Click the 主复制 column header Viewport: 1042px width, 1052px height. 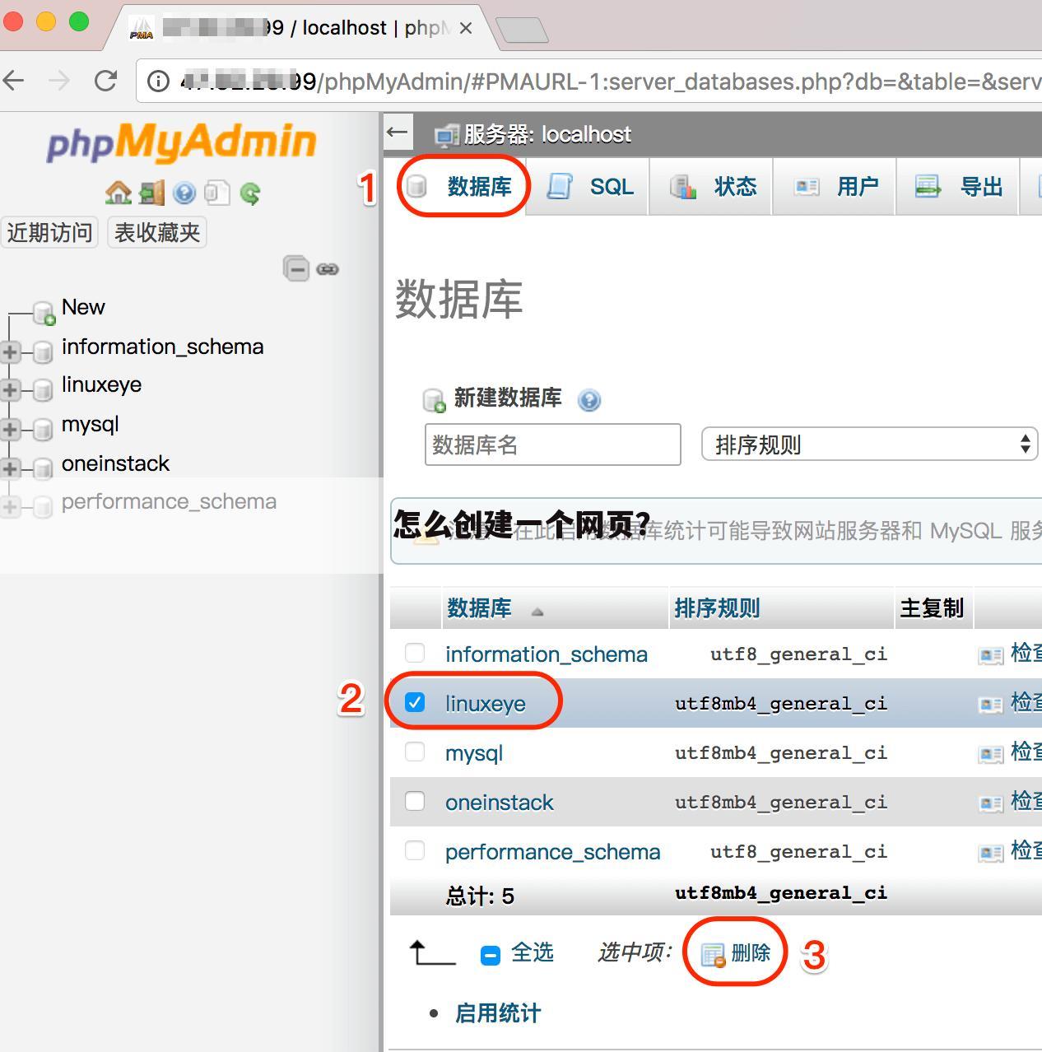coord(932,608)
